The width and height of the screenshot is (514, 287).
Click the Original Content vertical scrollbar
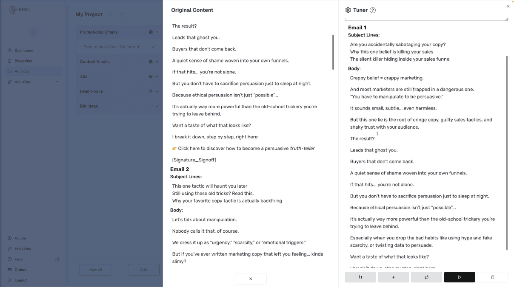pos(333,52)
